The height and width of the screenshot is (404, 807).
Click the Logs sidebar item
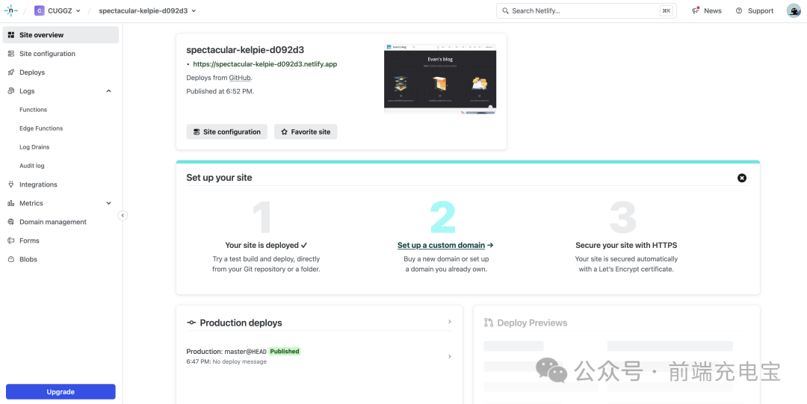[x=61, y=91]
